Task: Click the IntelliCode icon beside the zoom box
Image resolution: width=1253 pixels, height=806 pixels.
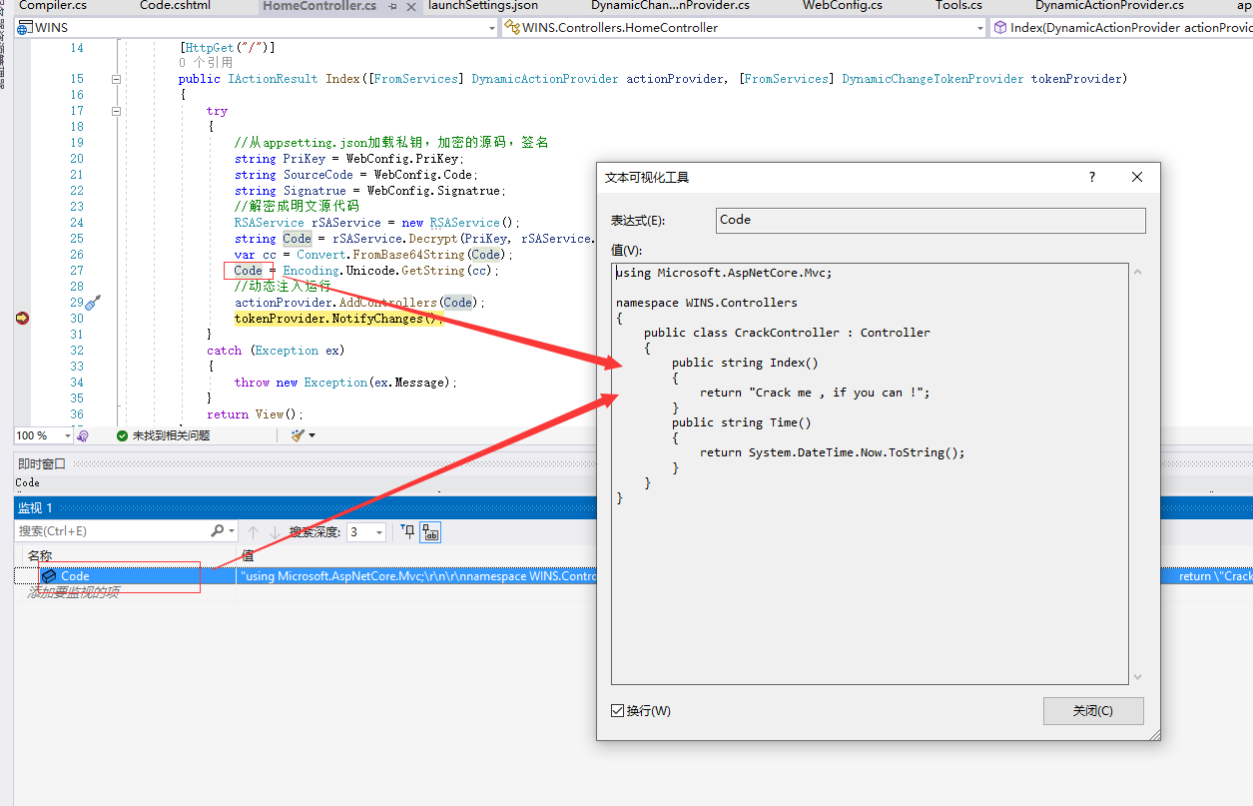Action: coord(83,435)
